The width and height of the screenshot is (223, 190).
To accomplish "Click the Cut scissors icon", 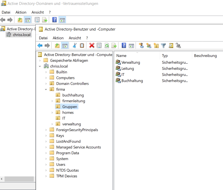I will tap(75, 46).
